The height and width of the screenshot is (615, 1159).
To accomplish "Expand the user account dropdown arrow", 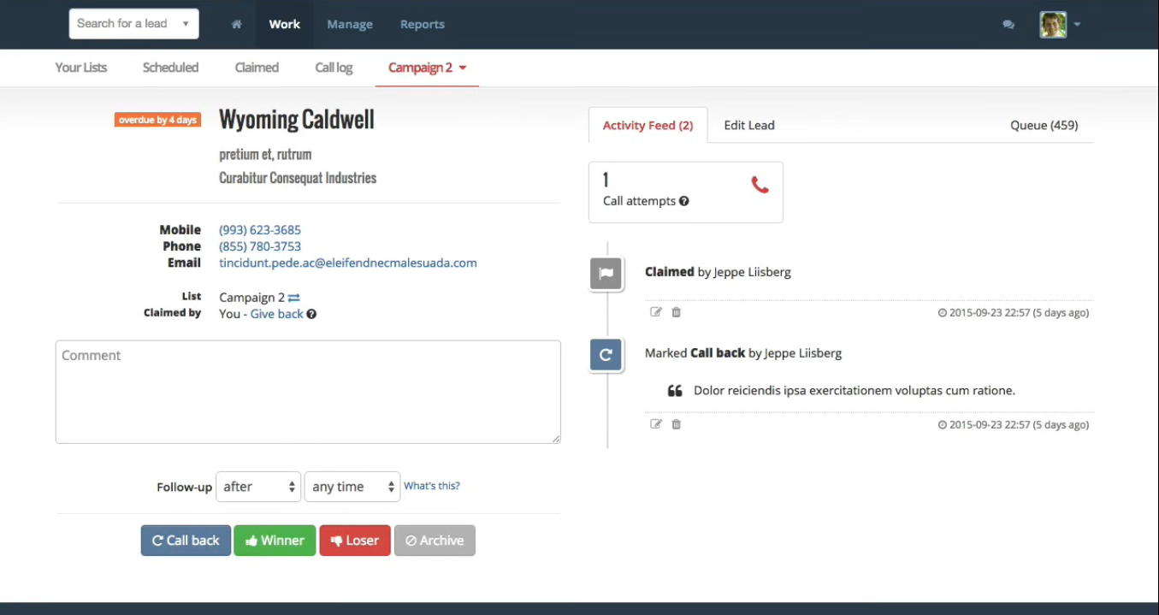I will tap(1077, 25).
